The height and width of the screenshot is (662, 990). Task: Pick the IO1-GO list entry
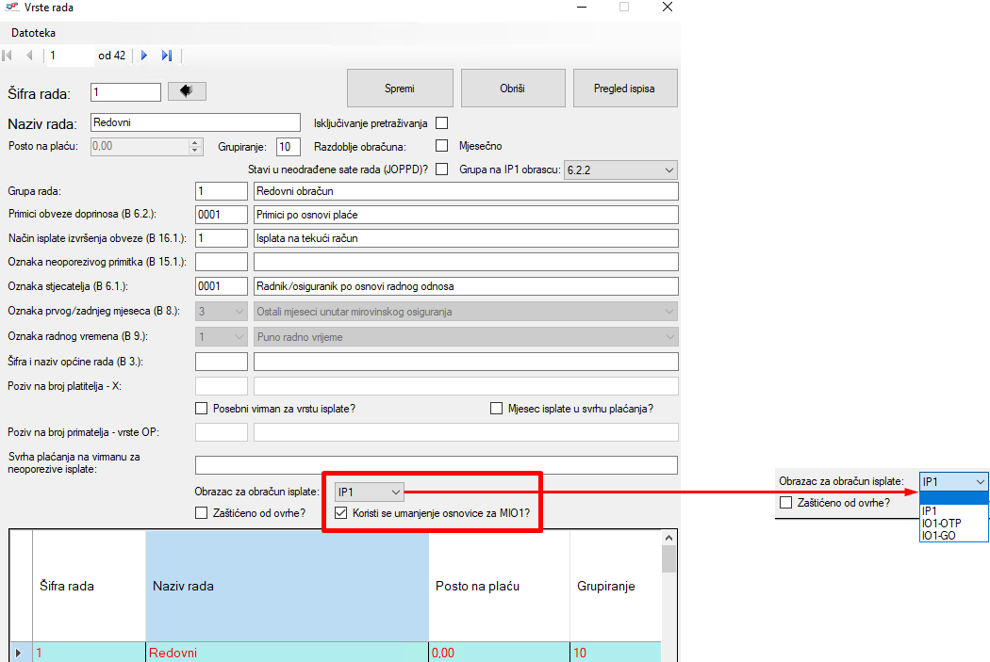click(939, 535)
